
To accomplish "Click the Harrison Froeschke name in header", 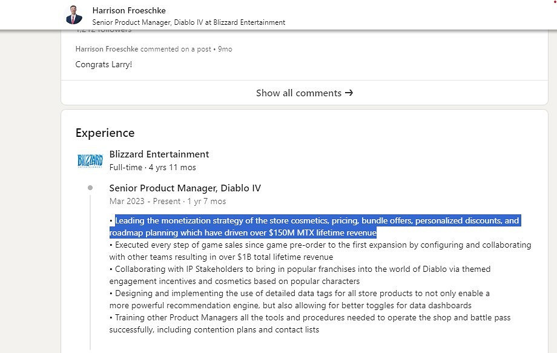I will (x=128, y=10).
